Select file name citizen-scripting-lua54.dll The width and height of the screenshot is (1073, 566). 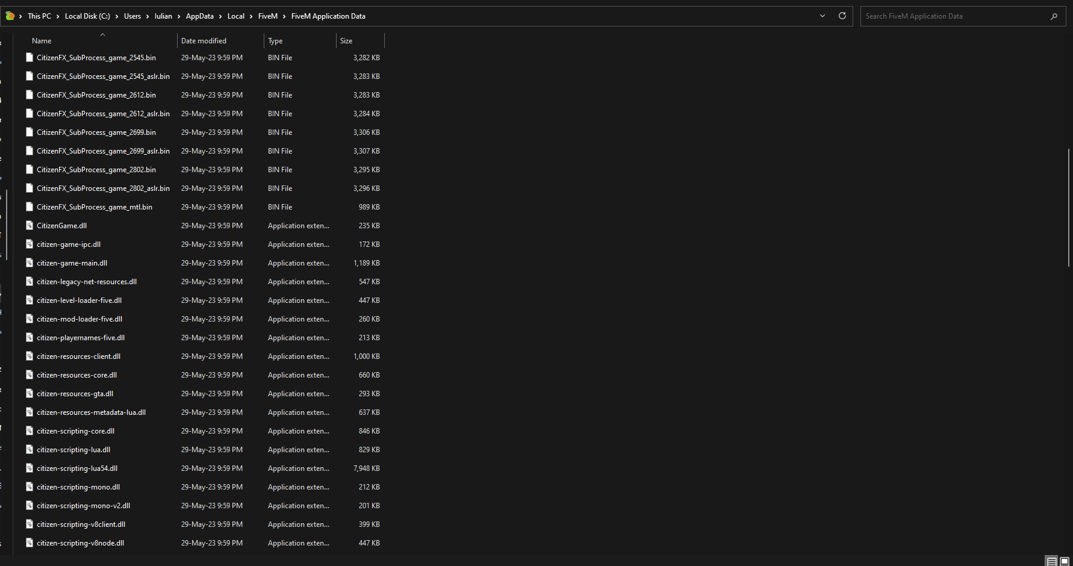77,468
